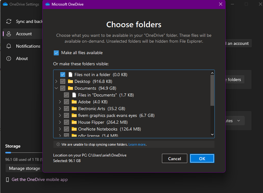The width and height of the screenshot is (263, 193).
Task: Click the OneDrive cloud icon in dialog title
Action: click(48, 4)
